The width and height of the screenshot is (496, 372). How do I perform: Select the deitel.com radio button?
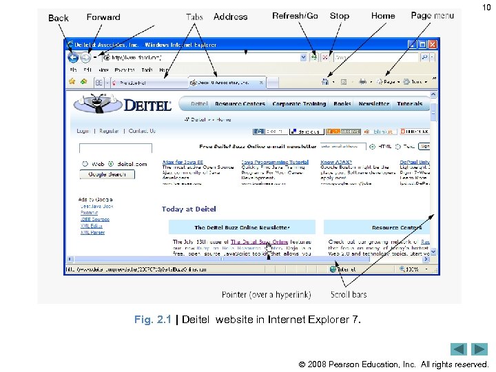pyautogui.click(x=111, y=164)
